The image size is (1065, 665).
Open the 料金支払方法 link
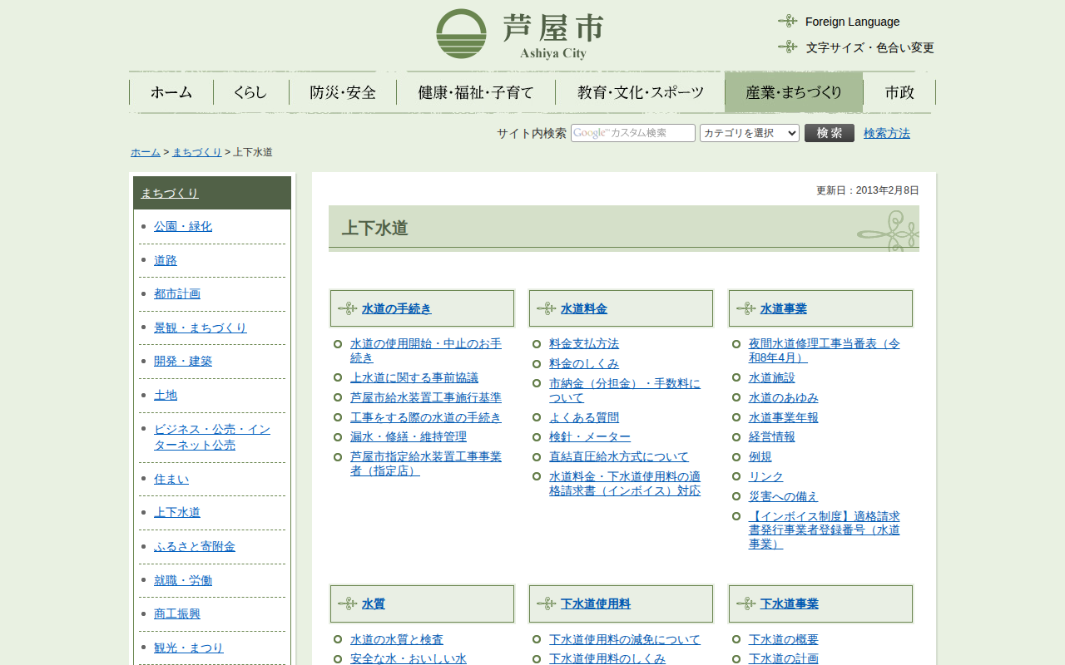click(x=583, y=343)
